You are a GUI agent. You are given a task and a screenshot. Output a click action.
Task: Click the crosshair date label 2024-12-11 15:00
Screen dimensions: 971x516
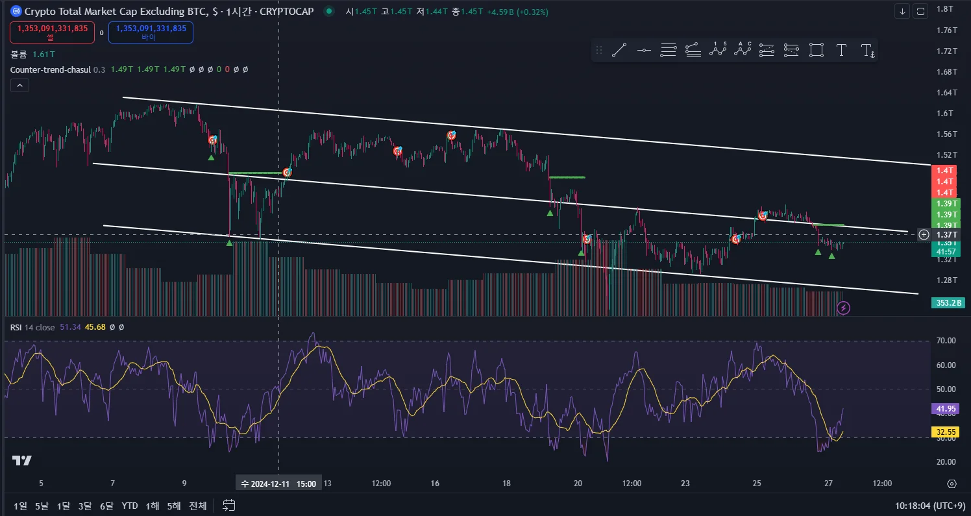tap(278, 484)
